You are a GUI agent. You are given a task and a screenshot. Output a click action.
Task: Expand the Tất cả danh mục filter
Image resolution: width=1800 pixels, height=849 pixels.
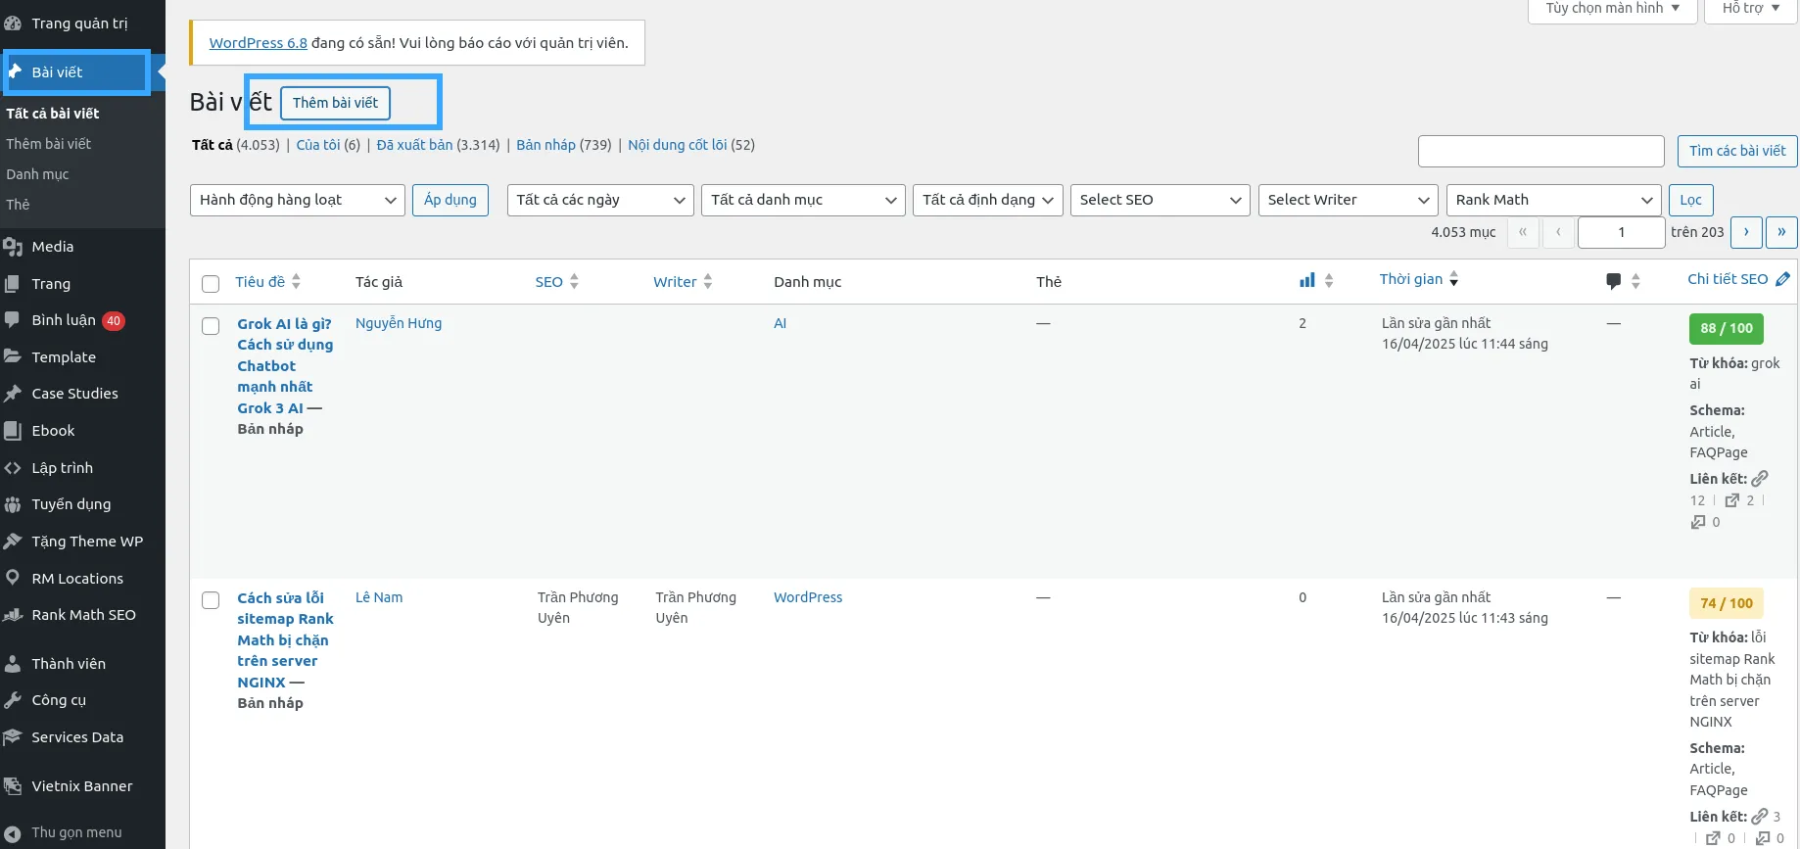tap(803, 200)
